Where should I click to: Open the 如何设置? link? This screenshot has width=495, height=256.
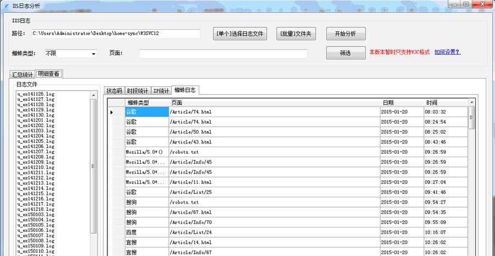447,52
